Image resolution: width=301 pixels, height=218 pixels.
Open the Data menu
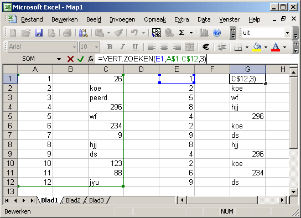point(204,19)
